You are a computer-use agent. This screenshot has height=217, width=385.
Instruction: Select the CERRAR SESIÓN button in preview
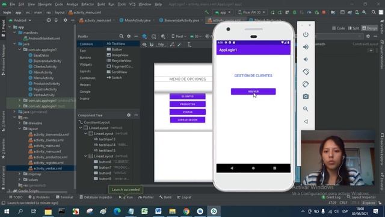[x=187, y=120]
